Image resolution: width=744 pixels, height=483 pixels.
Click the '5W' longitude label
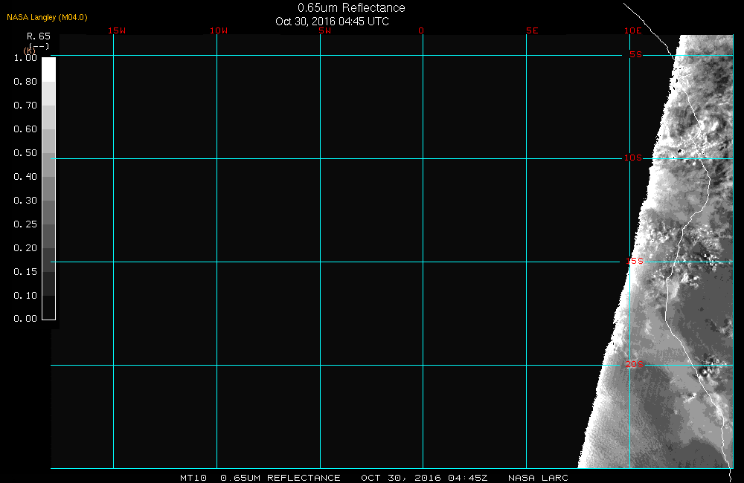click(325, 30)
